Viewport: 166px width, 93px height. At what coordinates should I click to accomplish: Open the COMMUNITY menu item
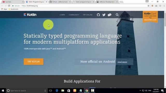(74, 15)
